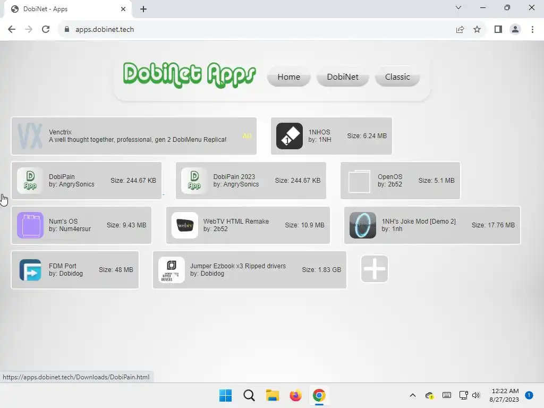Open the cloud sync tray icon
This screenshot has height=408, width=544.
[429, 395]
